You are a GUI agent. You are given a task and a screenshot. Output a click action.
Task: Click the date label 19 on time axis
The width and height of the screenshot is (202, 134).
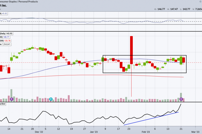71,129
